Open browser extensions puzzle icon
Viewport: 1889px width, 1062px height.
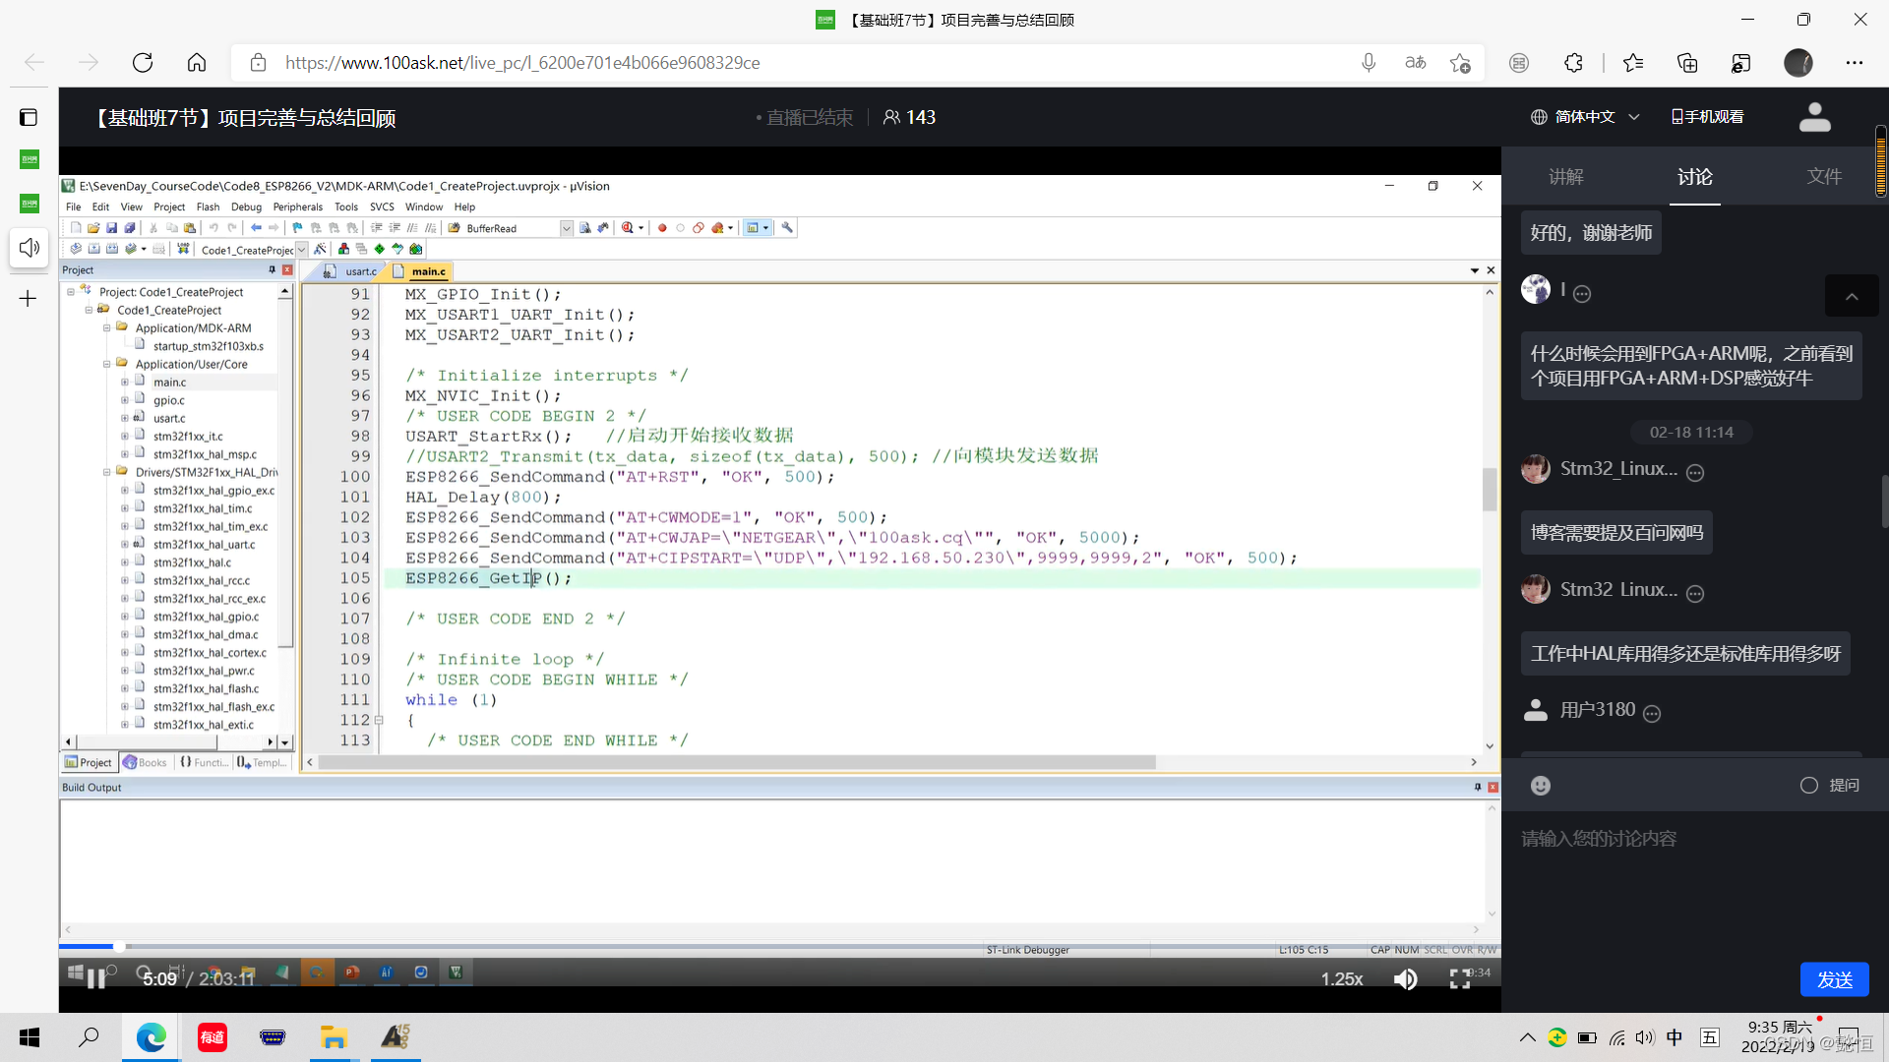[1573, 63]
